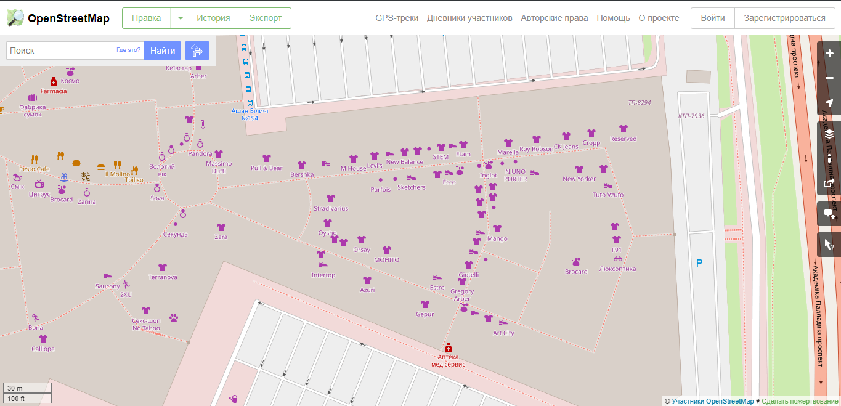Select the Pull & Bear shirt icon
The width and height of the screenshot is (841, 406).
[267, 158]
